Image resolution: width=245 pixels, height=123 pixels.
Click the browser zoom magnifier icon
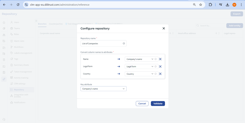click(x=194, y=5)
